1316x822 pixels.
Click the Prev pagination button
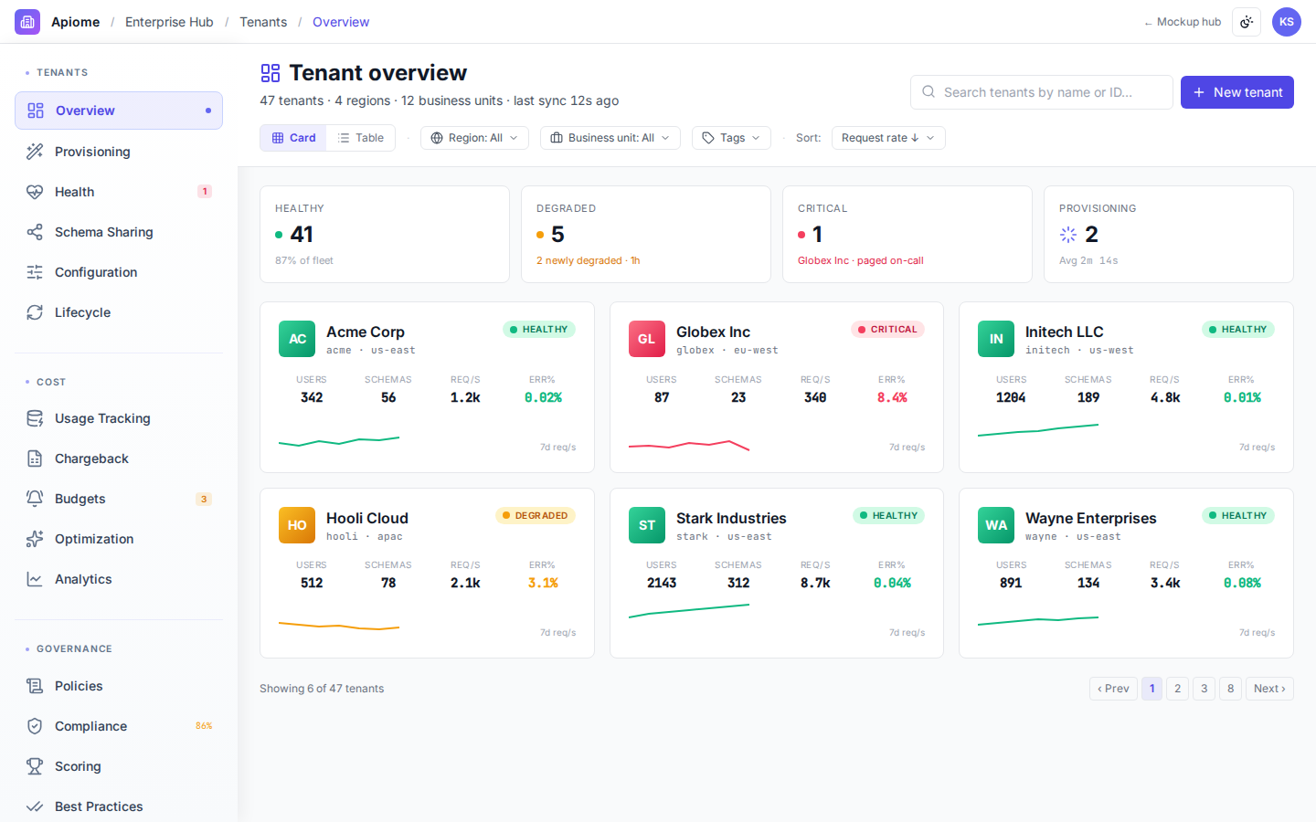click(x=1113, y=689)
